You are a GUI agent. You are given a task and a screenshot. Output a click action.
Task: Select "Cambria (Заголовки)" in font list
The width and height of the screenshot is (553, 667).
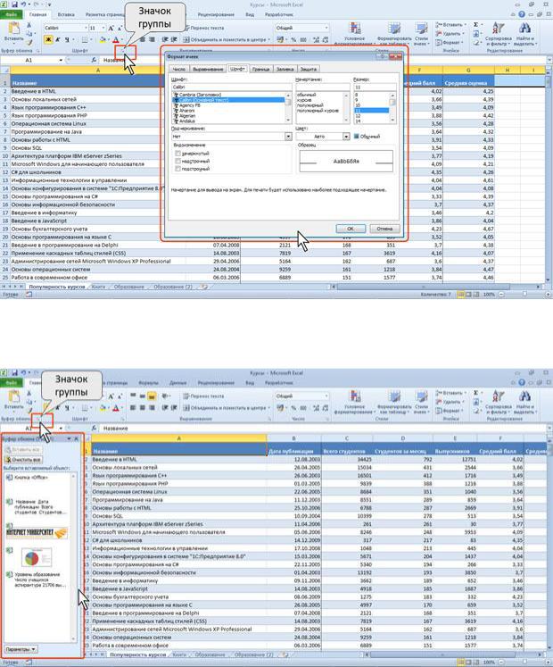200,95
